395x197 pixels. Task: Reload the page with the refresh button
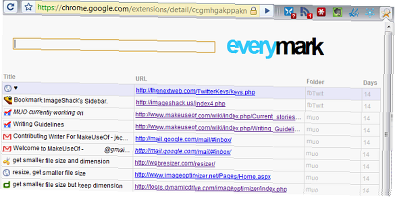point(10,7)
